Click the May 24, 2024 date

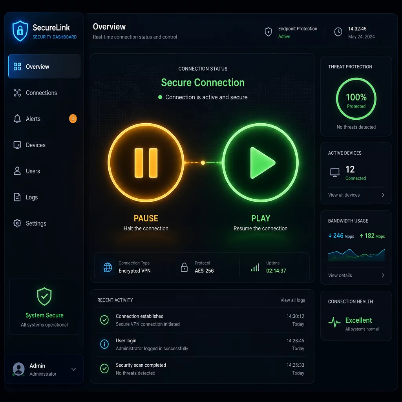361,37
